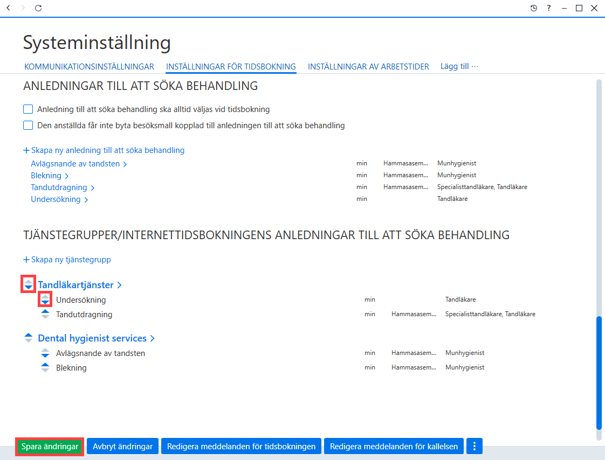
Task: Click plus icon for new anledning
Action: 26,150
